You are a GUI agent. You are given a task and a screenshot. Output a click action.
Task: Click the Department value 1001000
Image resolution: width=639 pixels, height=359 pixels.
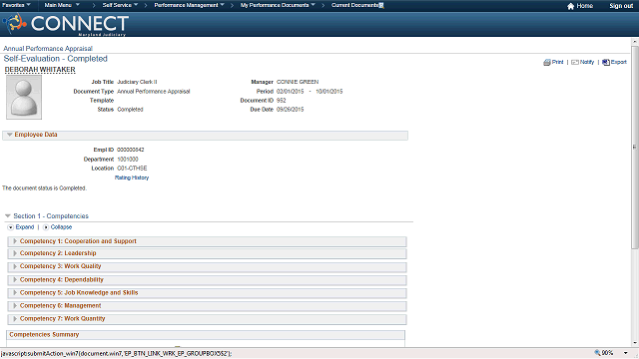pos(128,160)
